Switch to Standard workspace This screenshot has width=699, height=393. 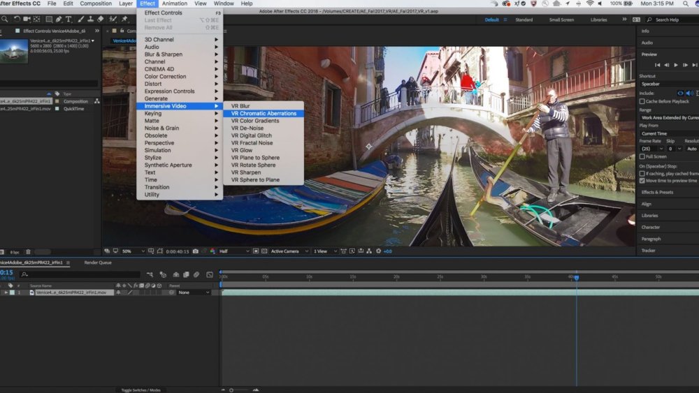click(x=524, y=20)
